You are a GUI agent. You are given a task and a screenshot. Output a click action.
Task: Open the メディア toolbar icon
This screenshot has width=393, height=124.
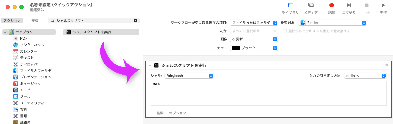pyautogui.click(x=311, y=5)
